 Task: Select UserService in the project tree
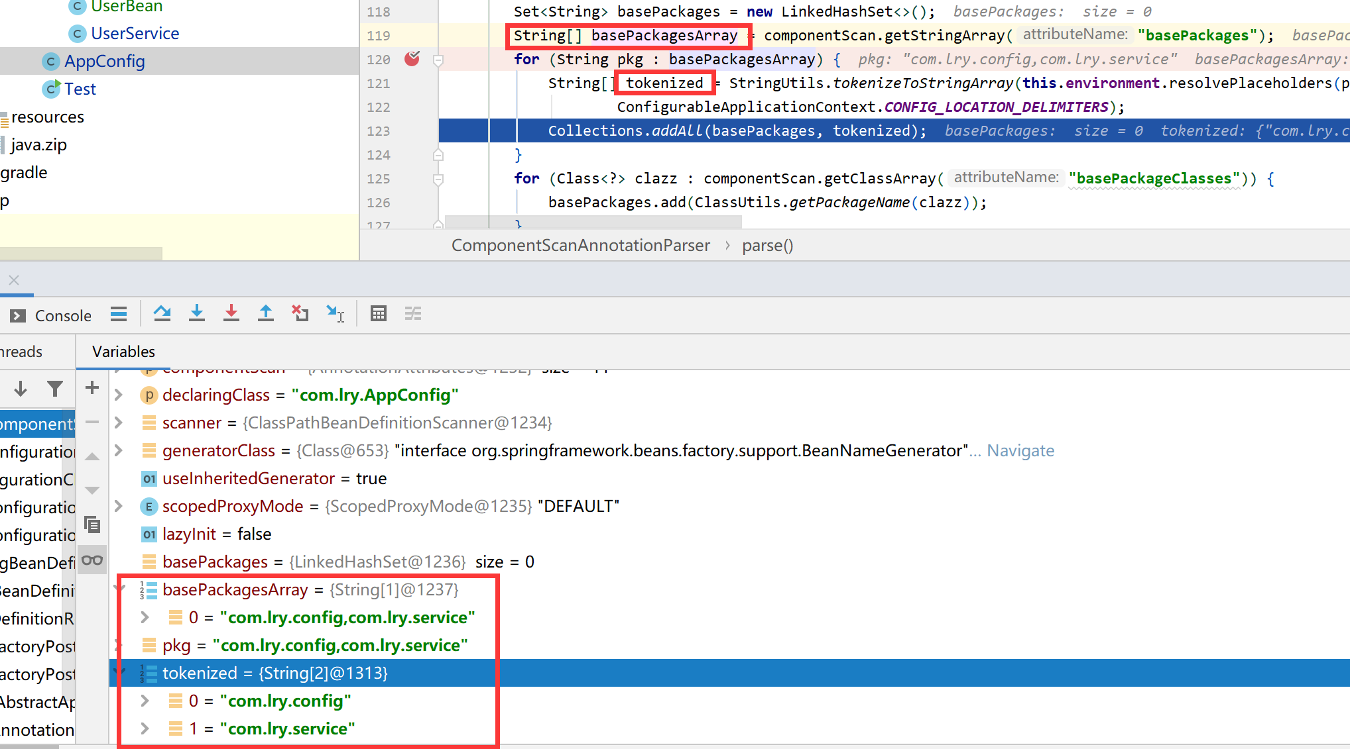[135, 33]
